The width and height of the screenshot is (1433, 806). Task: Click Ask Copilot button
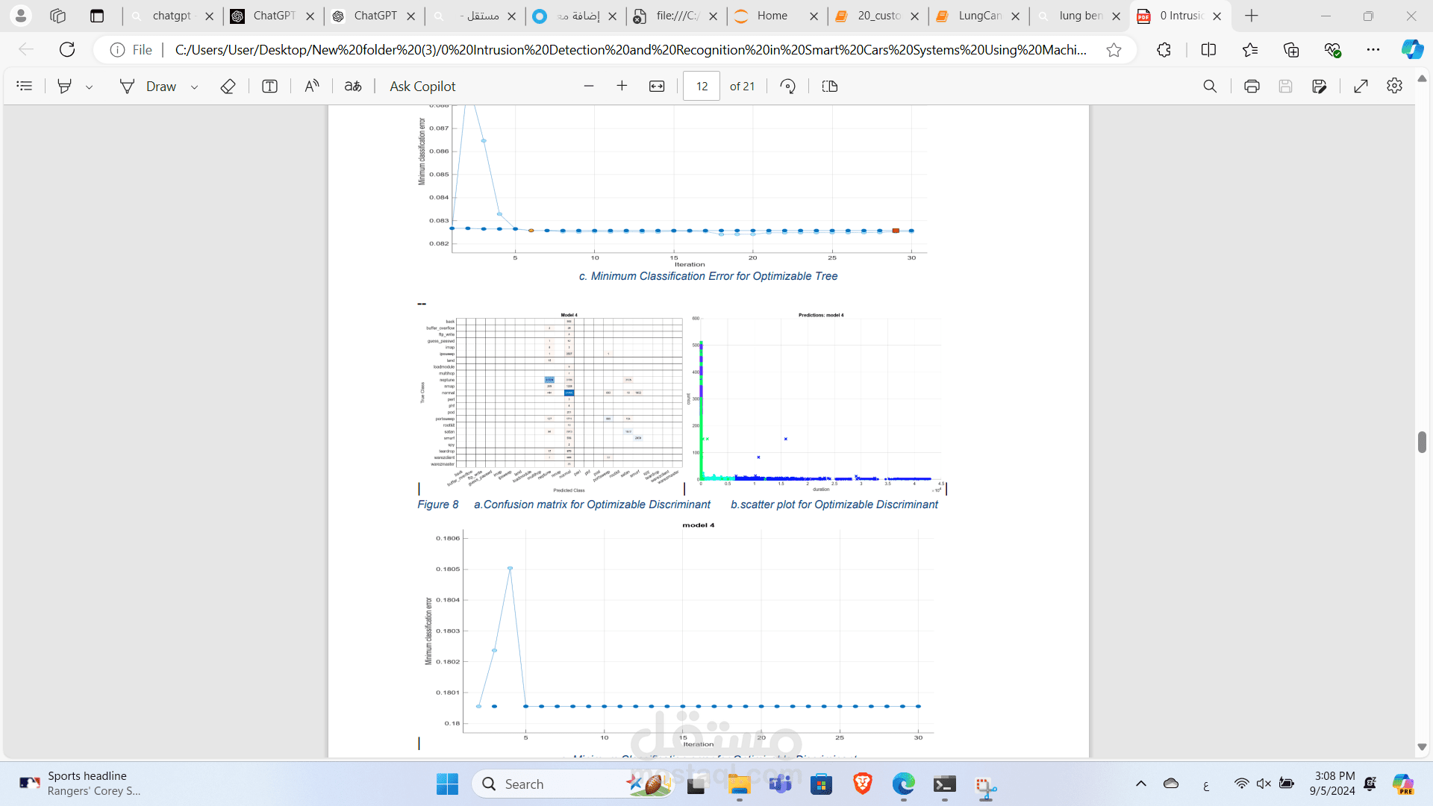pos(422,87)
